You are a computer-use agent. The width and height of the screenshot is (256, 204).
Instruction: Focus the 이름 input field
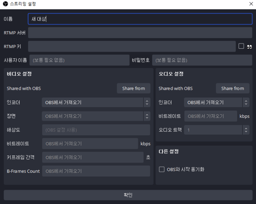click(140, 19)
